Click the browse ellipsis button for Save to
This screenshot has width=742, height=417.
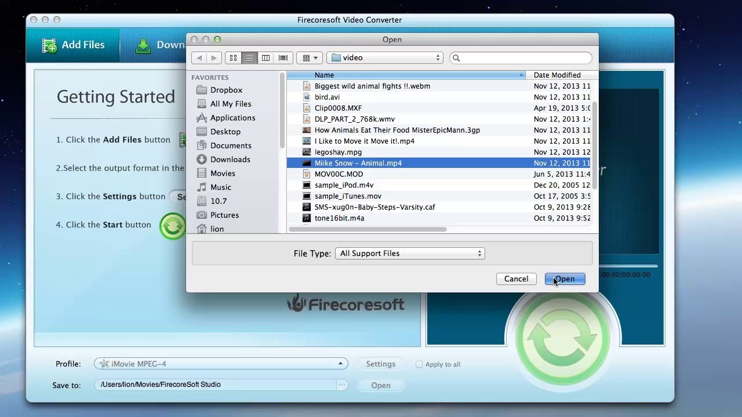[342, 385]
